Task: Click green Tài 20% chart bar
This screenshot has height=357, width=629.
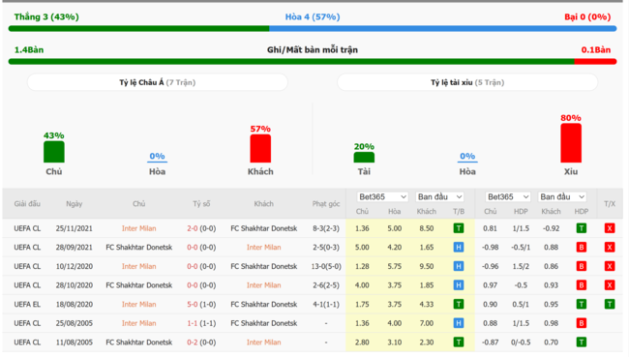Action: tap(364, 158)
